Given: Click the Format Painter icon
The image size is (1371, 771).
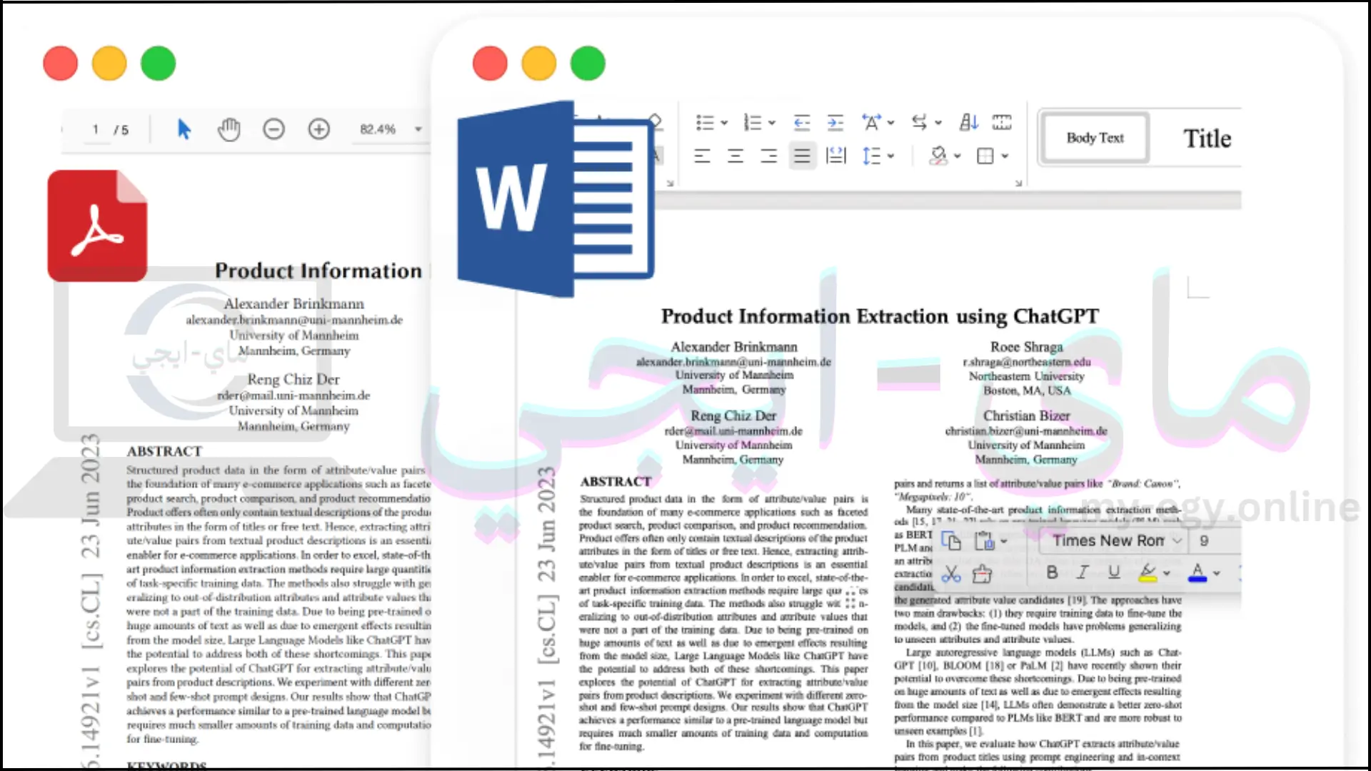Looking at the screenshot, I should 983,573.
